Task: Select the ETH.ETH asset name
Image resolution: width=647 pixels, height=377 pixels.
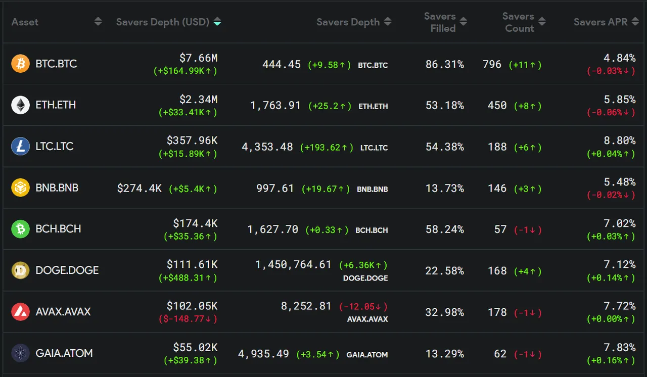Action: [56, 105]
